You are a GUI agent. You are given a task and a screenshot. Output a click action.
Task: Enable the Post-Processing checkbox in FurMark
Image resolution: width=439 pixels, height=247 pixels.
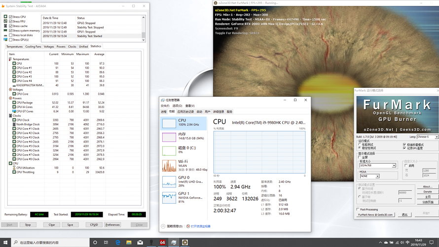358,209
